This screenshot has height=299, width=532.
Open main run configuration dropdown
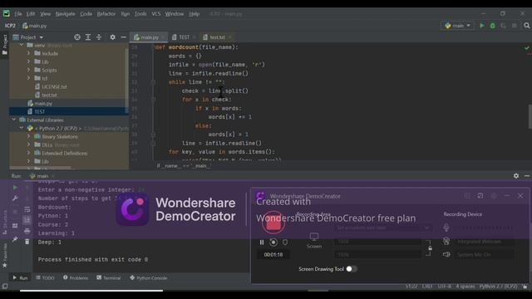pos(457,26)
